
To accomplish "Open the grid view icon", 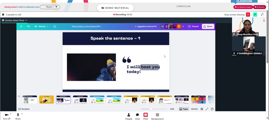I will (x=202, y=109).
